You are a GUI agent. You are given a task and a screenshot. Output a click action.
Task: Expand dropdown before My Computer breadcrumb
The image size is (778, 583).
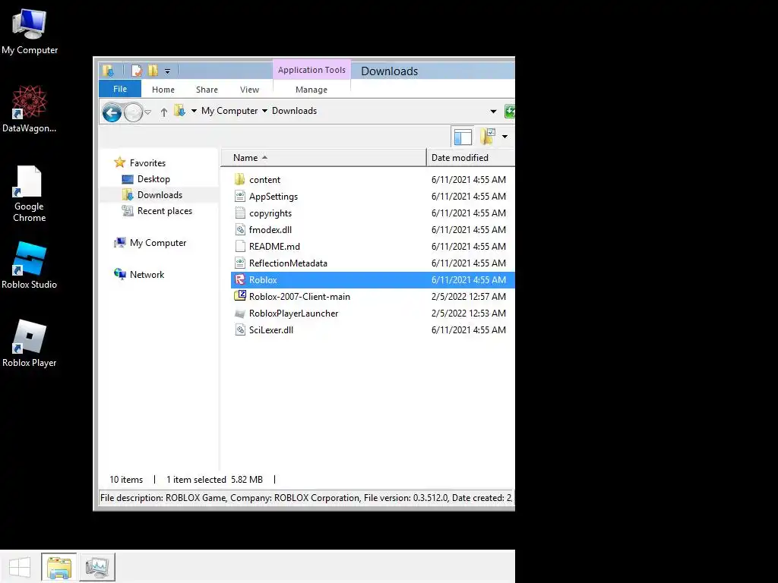194,111
